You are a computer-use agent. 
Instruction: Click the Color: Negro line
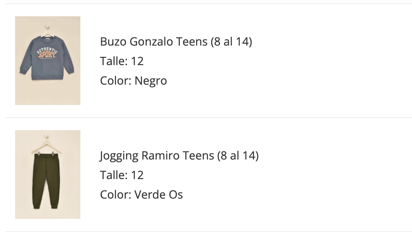click(x=133, y=81)
